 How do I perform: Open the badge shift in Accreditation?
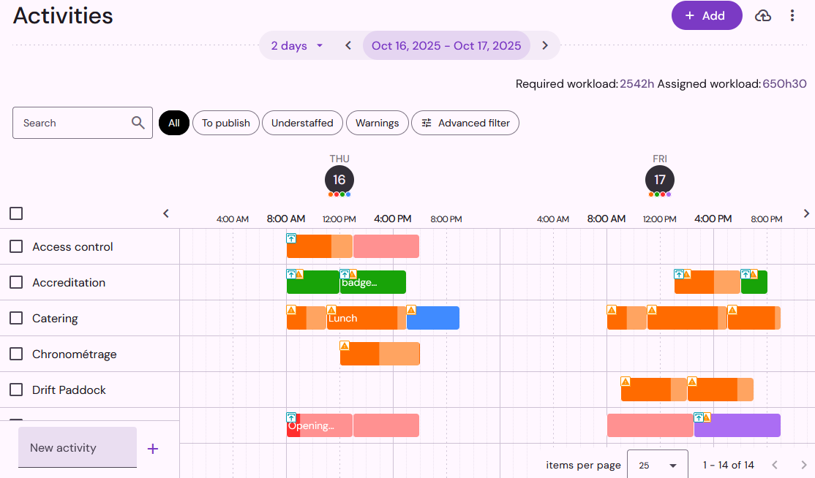coord(373,282)
